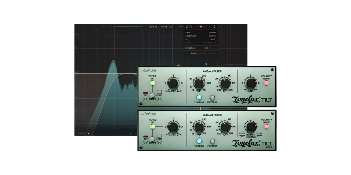The image size is (351, 175).
Task: Click the LP filter knob on Tonelux Tilt
Action: [225, 83]
